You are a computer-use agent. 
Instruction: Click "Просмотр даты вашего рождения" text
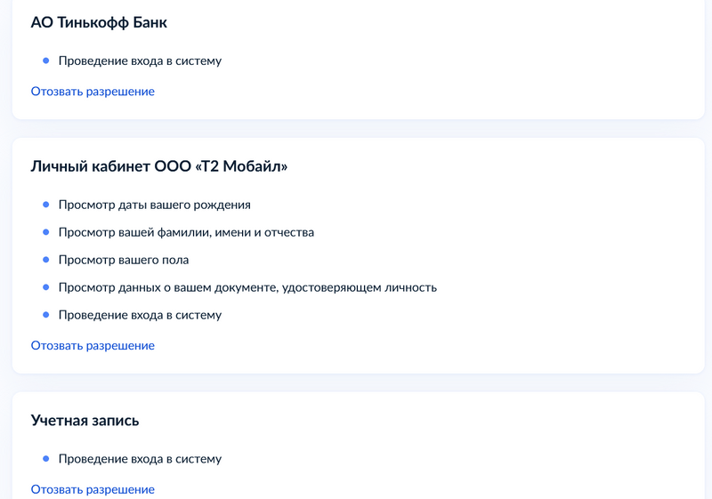(154, 205)
